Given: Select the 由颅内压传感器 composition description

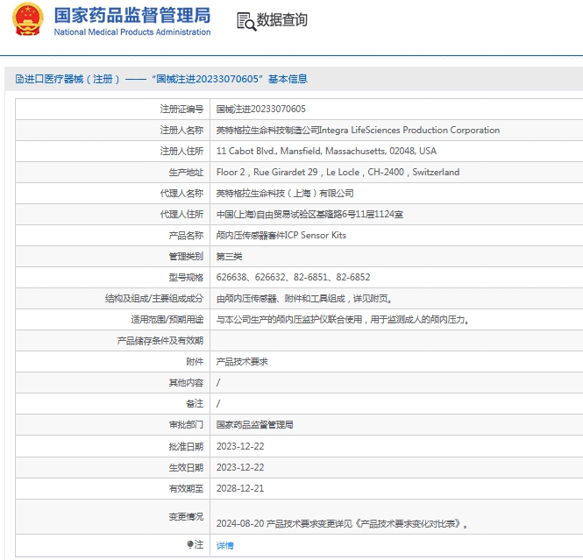Looking at the screenshot, I should click(304, 298).
